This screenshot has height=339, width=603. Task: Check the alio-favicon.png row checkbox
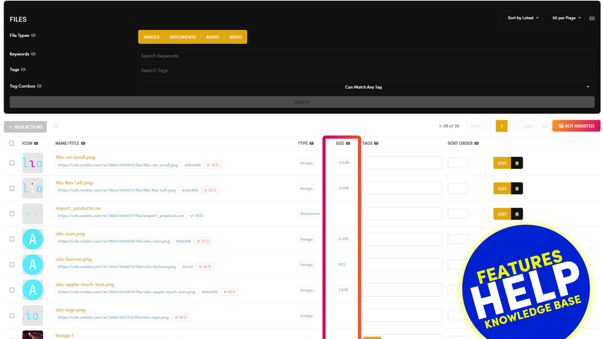tap(12, 265)
